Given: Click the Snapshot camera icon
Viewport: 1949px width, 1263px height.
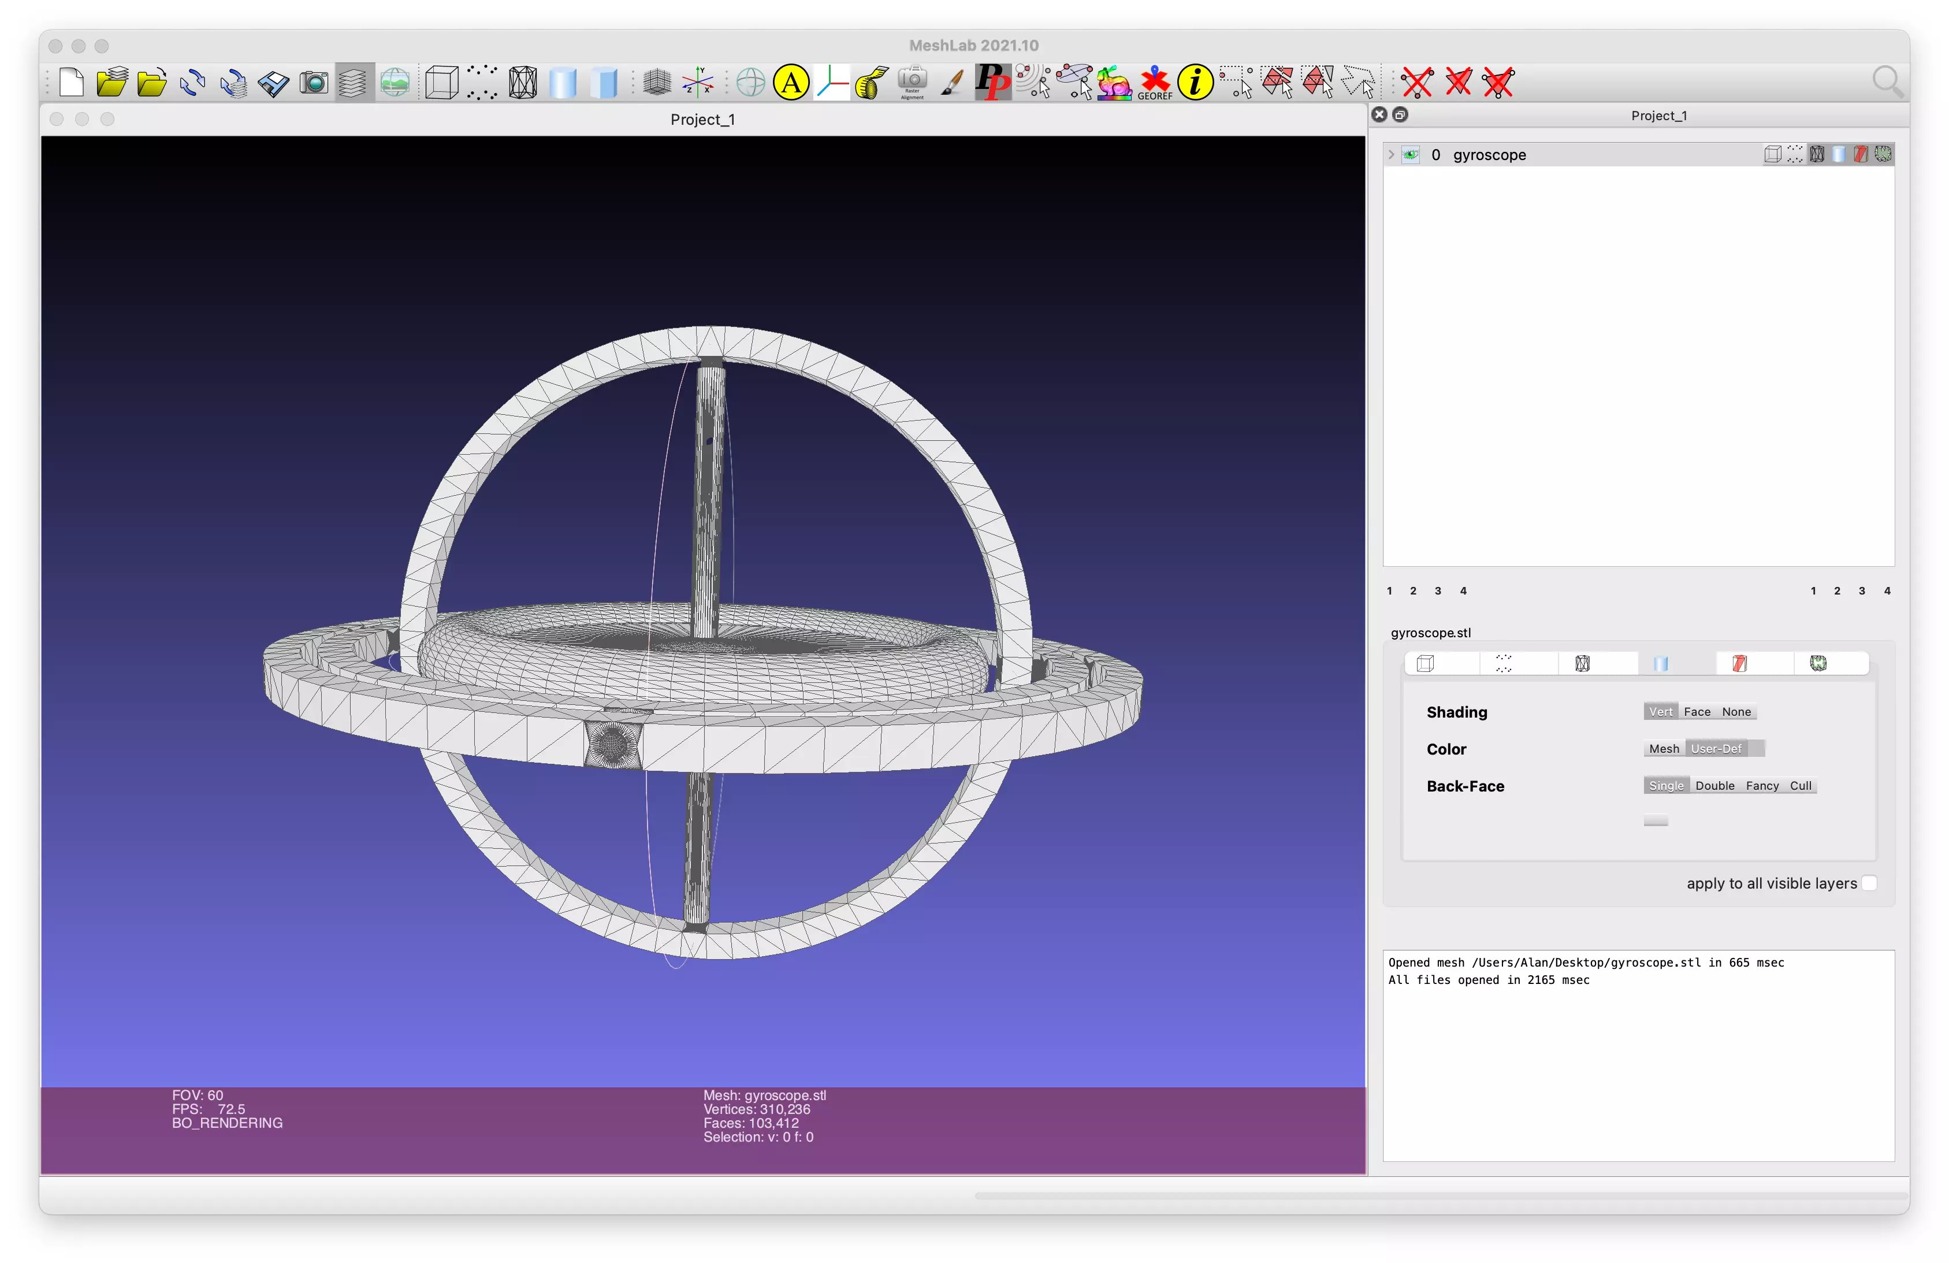Looking at the screenshot, I should point(314,83).
